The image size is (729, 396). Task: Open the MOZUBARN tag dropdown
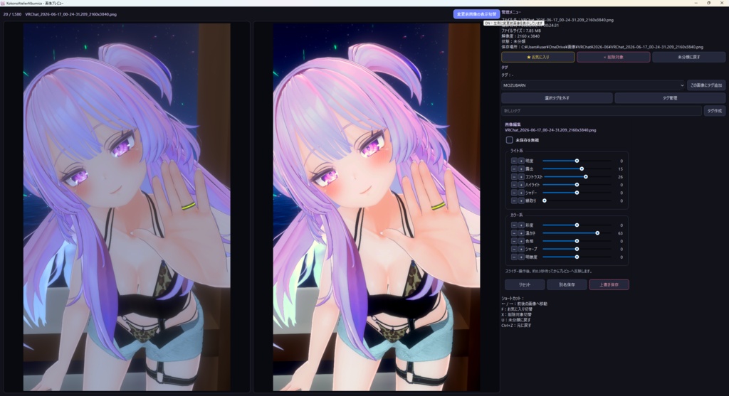pos(593,85)
